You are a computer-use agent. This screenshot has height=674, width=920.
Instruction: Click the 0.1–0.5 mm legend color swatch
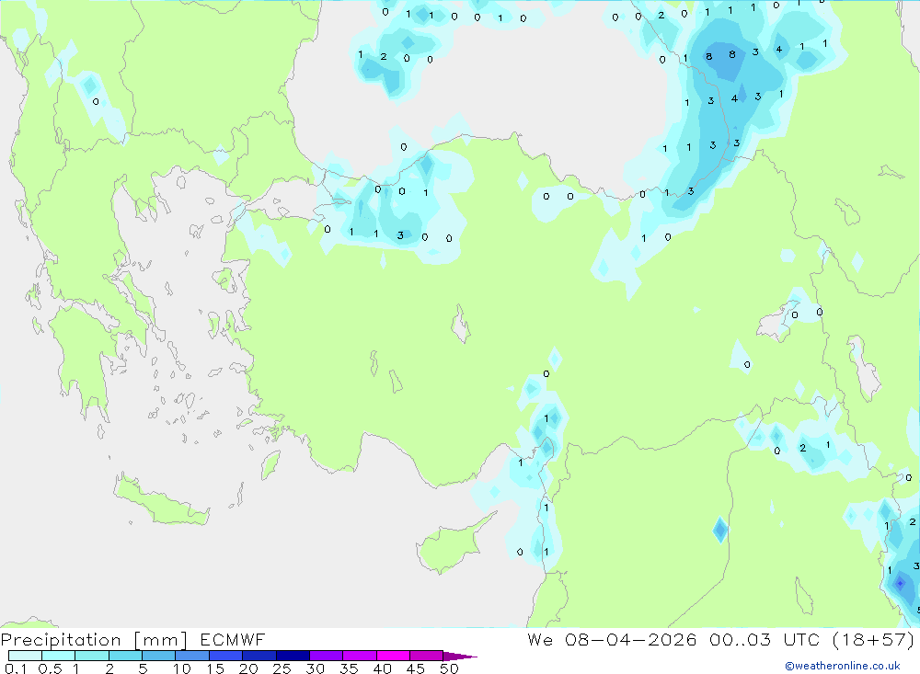click(x=25, y=656)
